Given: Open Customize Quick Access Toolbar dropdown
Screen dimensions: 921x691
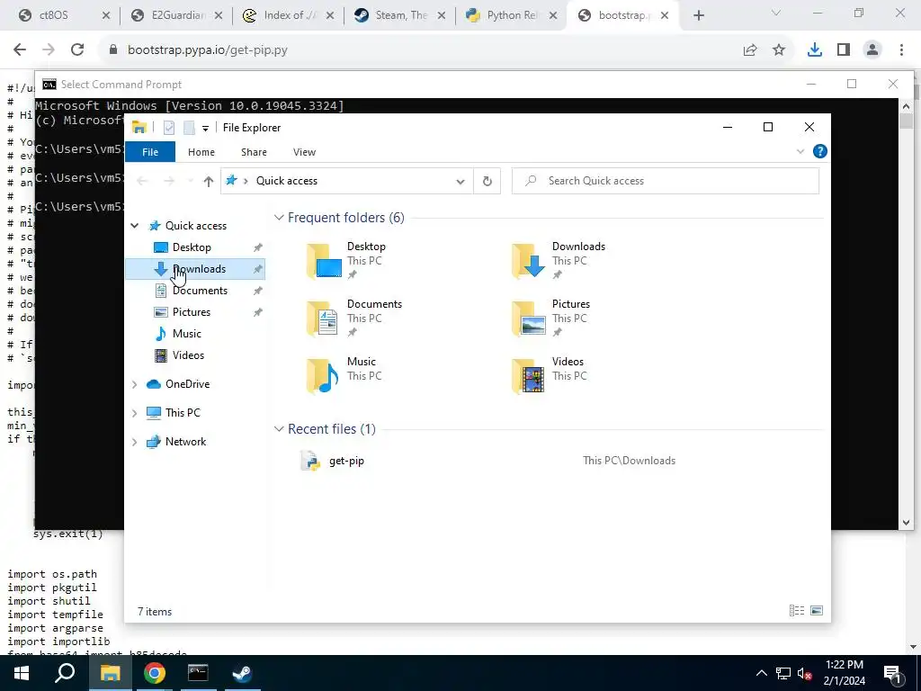Looking at the screenshot, I should (x=205, y=128).
